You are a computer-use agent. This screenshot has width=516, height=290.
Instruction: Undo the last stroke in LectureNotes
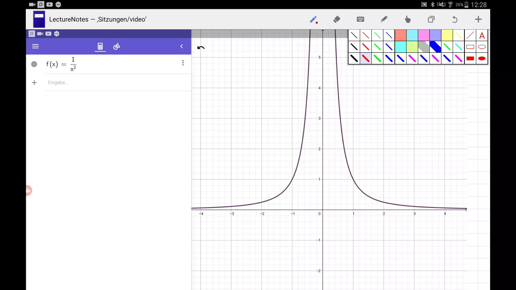pyautogui.click(x=455, y=19)
